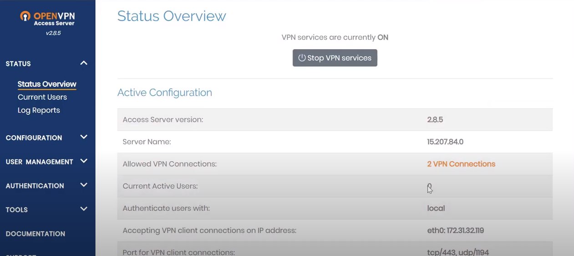Stop VPN services
This screenshot has height=256, width=574.
point(335,58)
